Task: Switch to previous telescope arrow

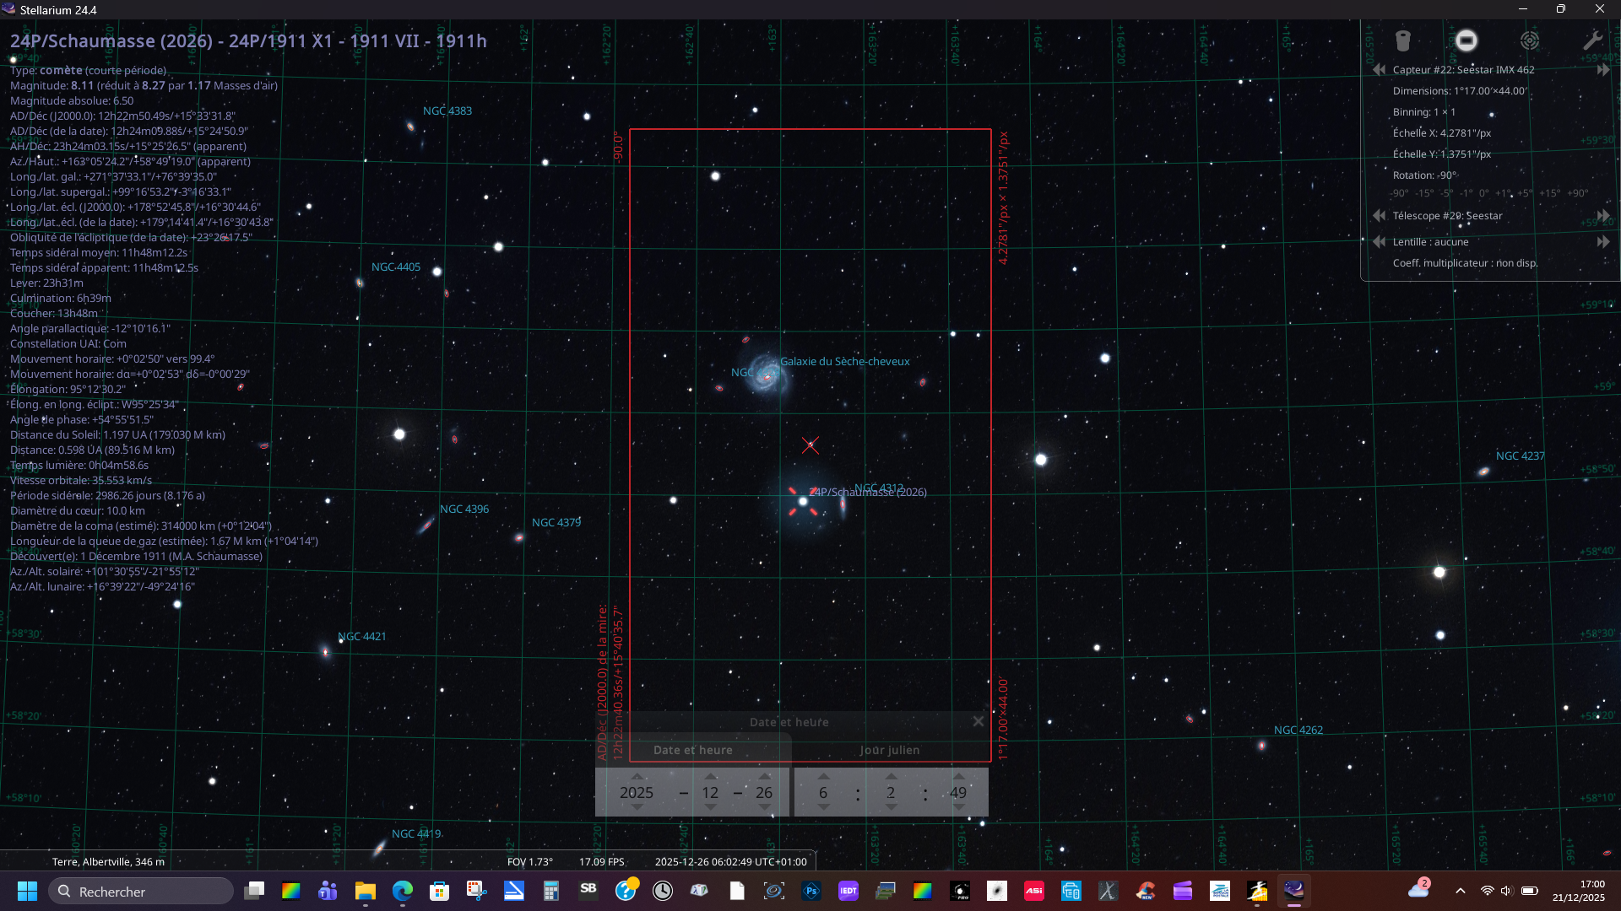Action: [1379, 216]
